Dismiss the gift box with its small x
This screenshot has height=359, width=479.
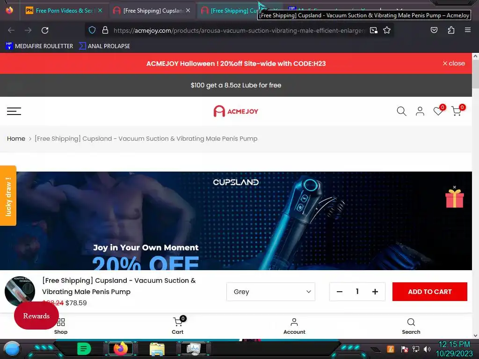[455, 187]
